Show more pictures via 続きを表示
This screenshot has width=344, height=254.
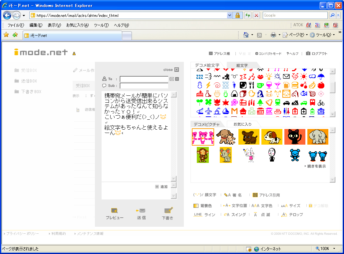[x=315, y=166]
